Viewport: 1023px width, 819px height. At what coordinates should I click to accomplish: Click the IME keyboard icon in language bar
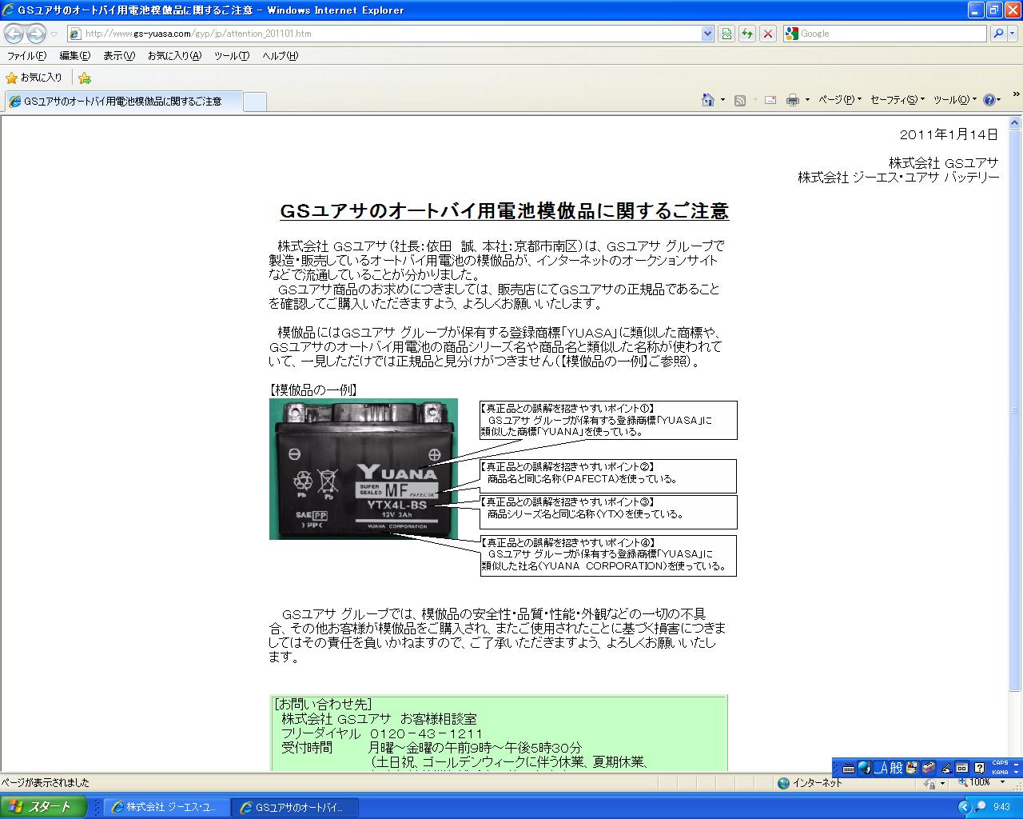click(x=848, y=769)
